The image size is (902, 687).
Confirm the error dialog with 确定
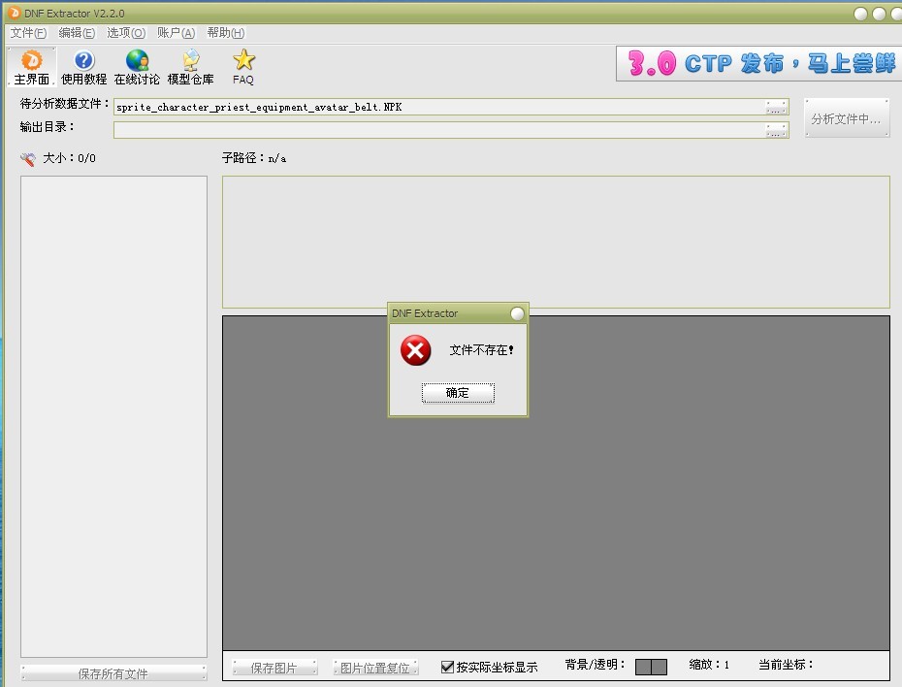458,393
